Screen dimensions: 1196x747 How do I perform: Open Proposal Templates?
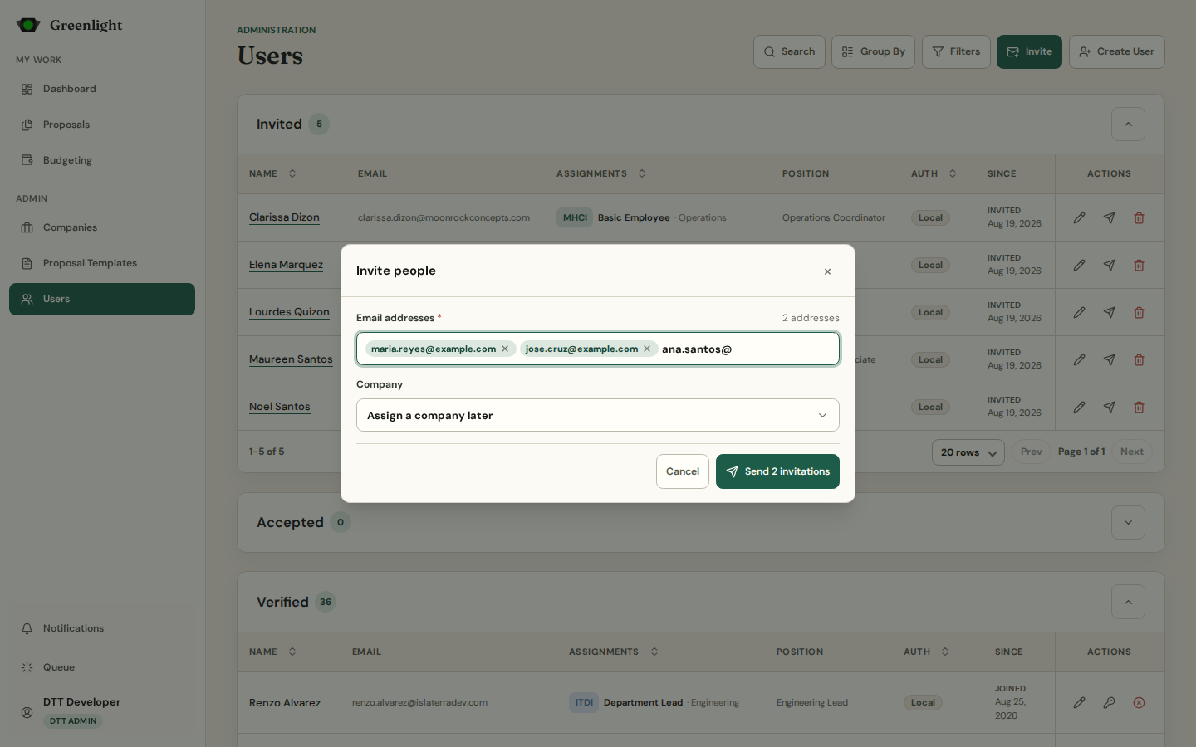tap(102, 263)
